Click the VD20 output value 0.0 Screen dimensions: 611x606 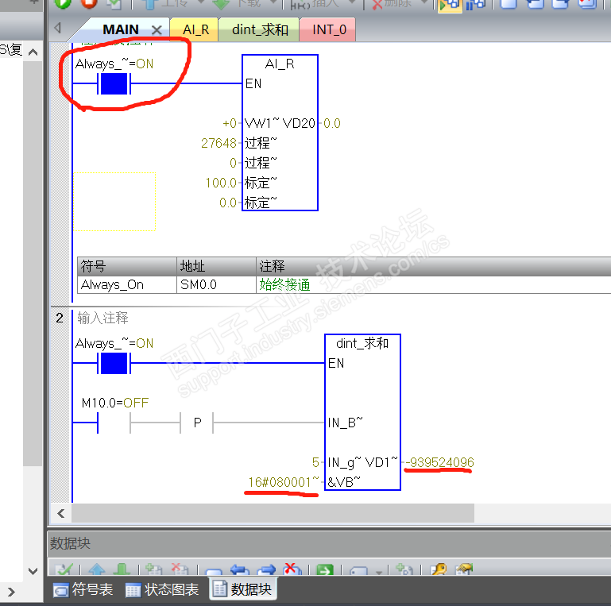click(x=332, y=123)
